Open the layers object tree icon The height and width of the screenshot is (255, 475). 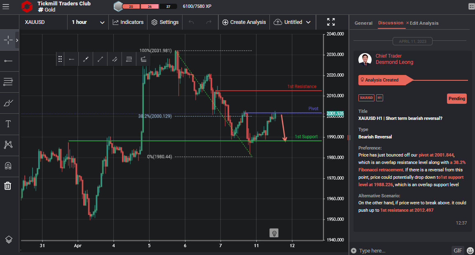click(9, 240)
